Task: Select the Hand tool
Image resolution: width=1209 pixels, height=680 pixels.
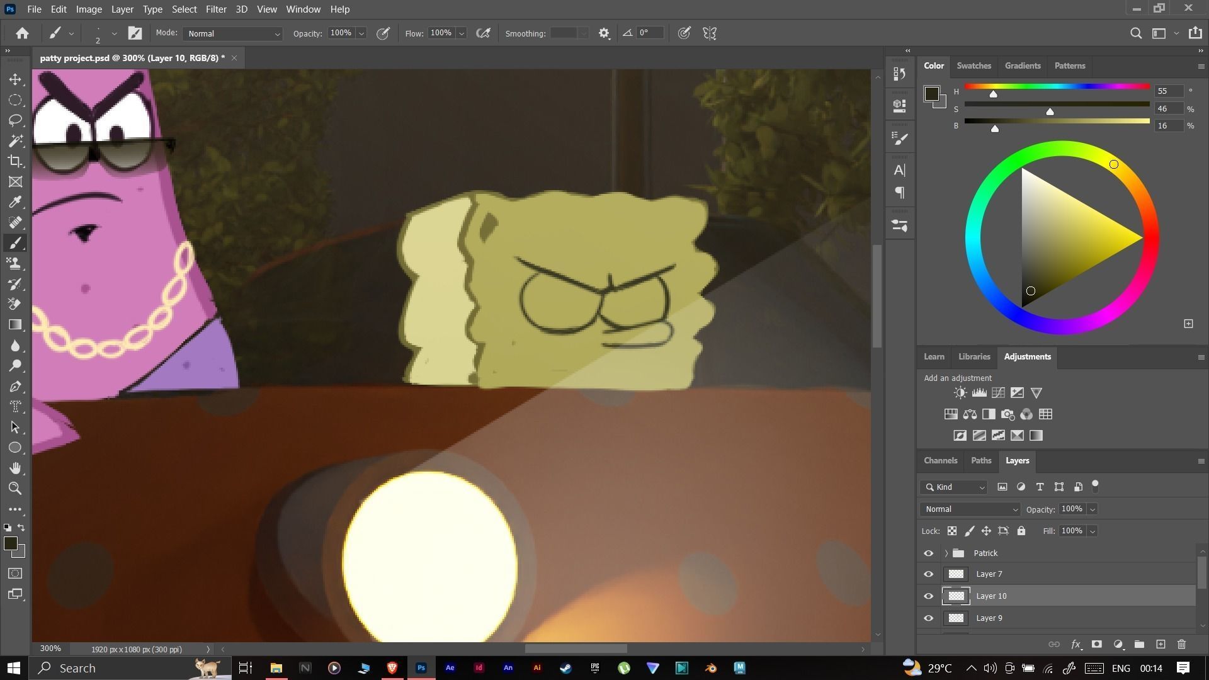Action: coord(16,468)
